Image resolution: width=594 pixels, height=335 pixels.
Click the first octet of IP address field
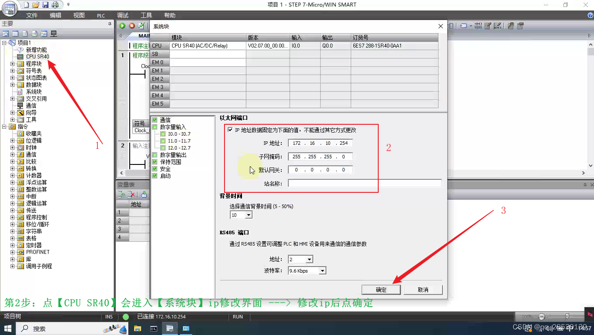click(x=297, y=143)
